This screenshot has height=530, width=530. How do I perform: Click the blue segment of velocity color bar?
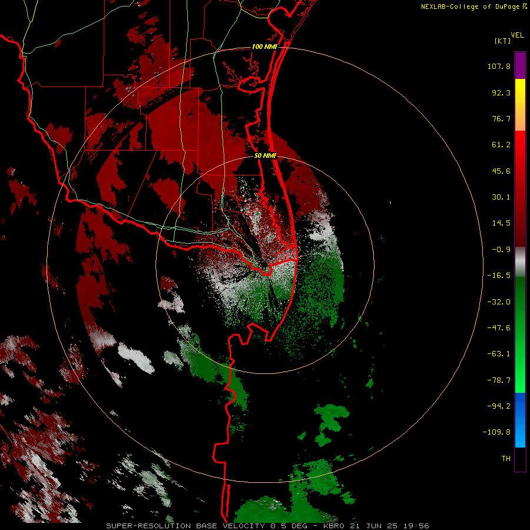[x=520, y=420]
